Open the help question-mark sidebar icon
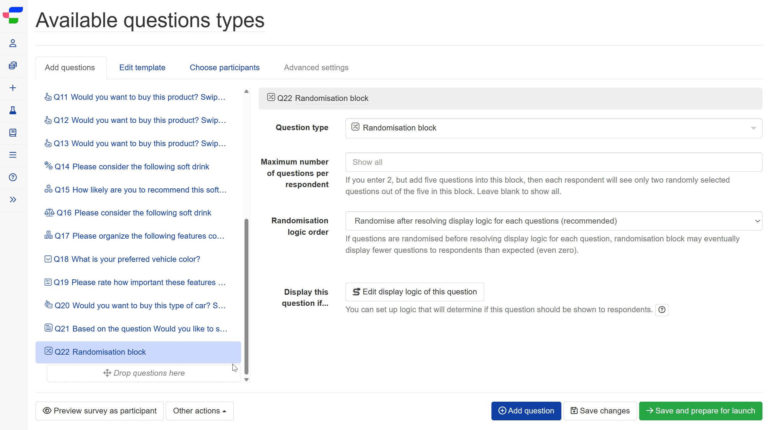The height and width of the screenshot is (430, 770). tap(13, 177)
